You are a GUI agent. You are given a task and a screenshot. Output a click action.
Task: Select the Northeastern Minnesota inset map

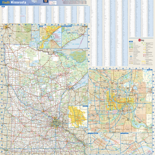(x=75, y=37)
